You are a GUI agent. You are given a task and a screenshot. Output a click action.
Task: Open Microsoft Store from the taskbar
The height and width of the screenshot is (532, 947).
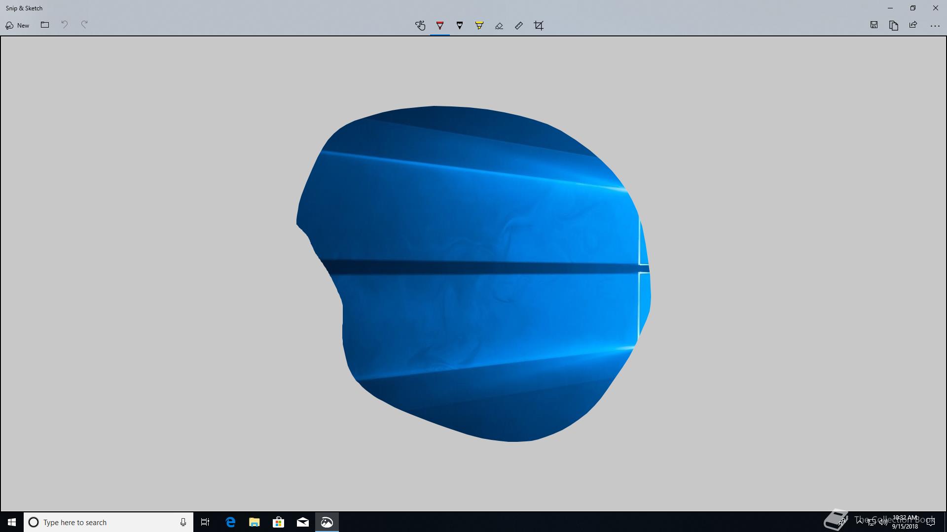point(278,522)
